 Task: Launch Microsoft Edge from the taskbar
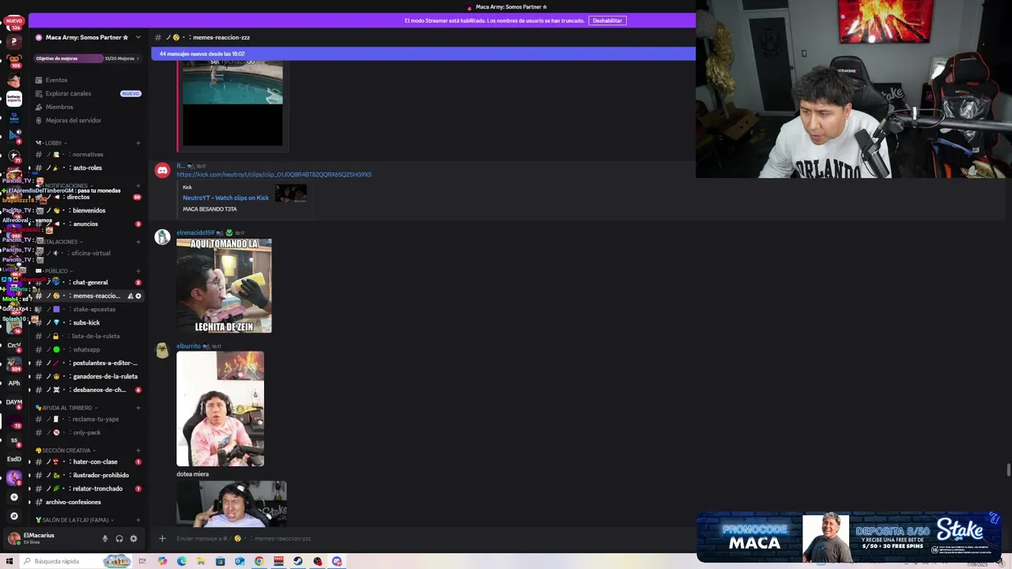click(x=182, y=561)
